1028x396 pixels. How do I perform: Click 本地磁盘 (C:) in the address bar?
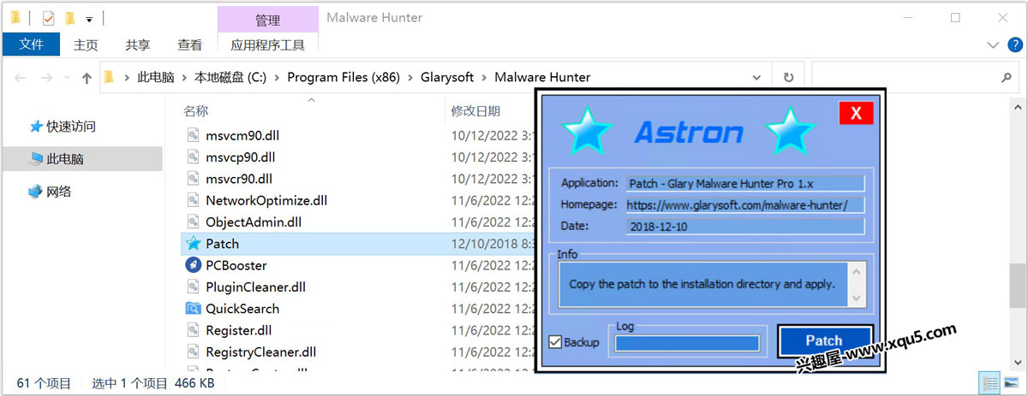(x=230, y=77)
